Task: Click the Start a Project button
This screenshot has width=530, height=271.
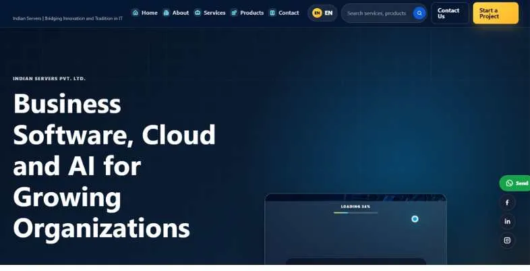Action: coord(496,13)
